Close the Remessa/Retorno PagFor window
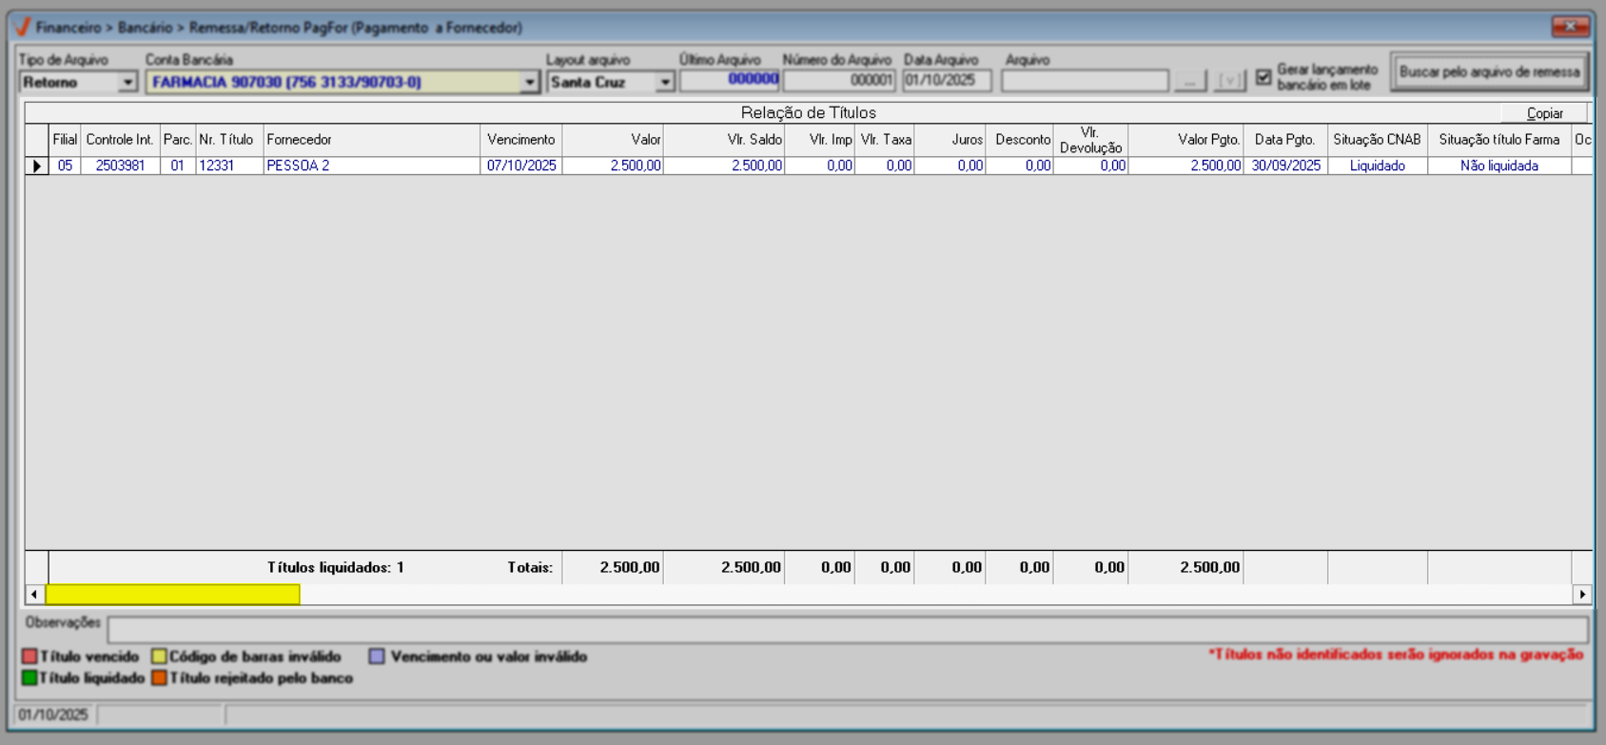Screen dimensions: 1606x745 click(1570, 27)
